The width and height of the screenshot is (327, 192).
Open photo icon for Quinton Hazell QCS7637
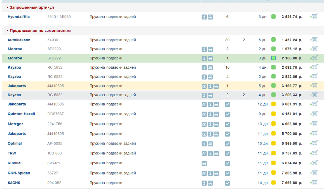(204, 114)
